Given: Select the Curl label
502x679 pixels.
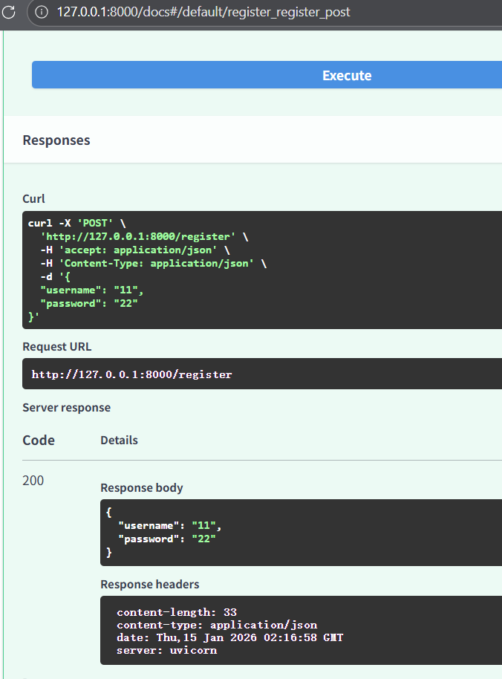Looking at the screenshot, I should (x=33, y=199).
